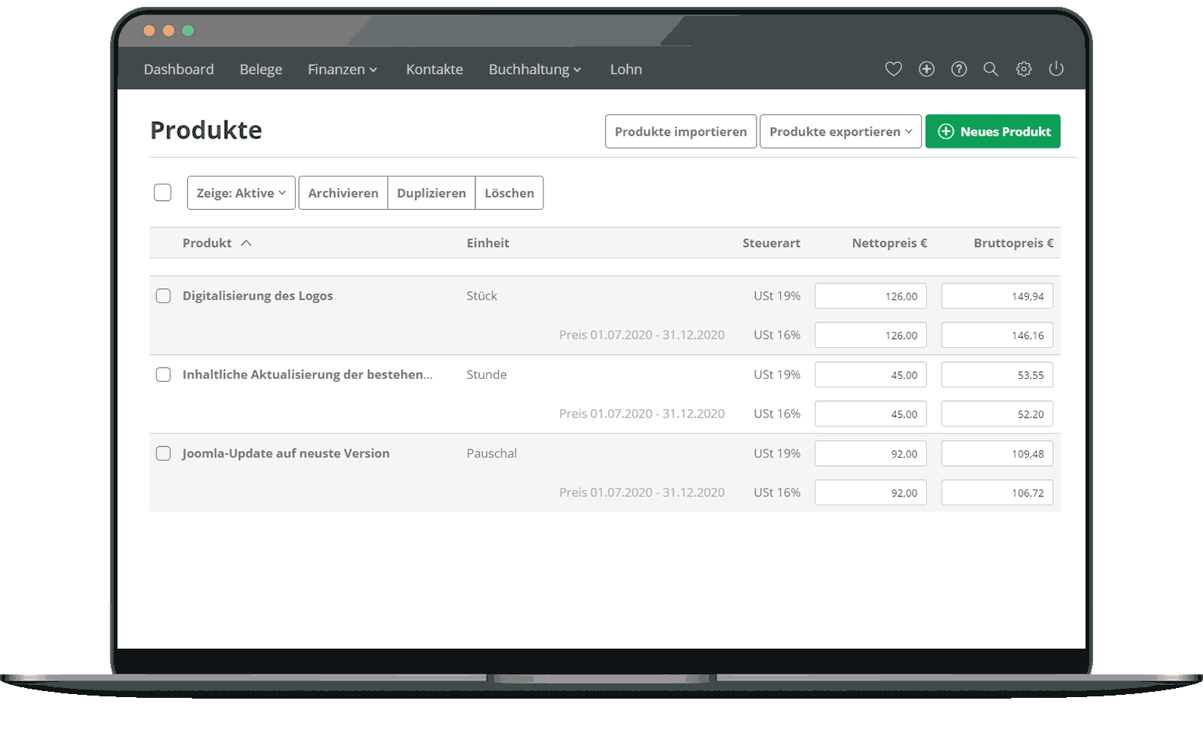1203x735 pixels.
Task: Sort by Produkt column arrow
Action: pos(246,243)
